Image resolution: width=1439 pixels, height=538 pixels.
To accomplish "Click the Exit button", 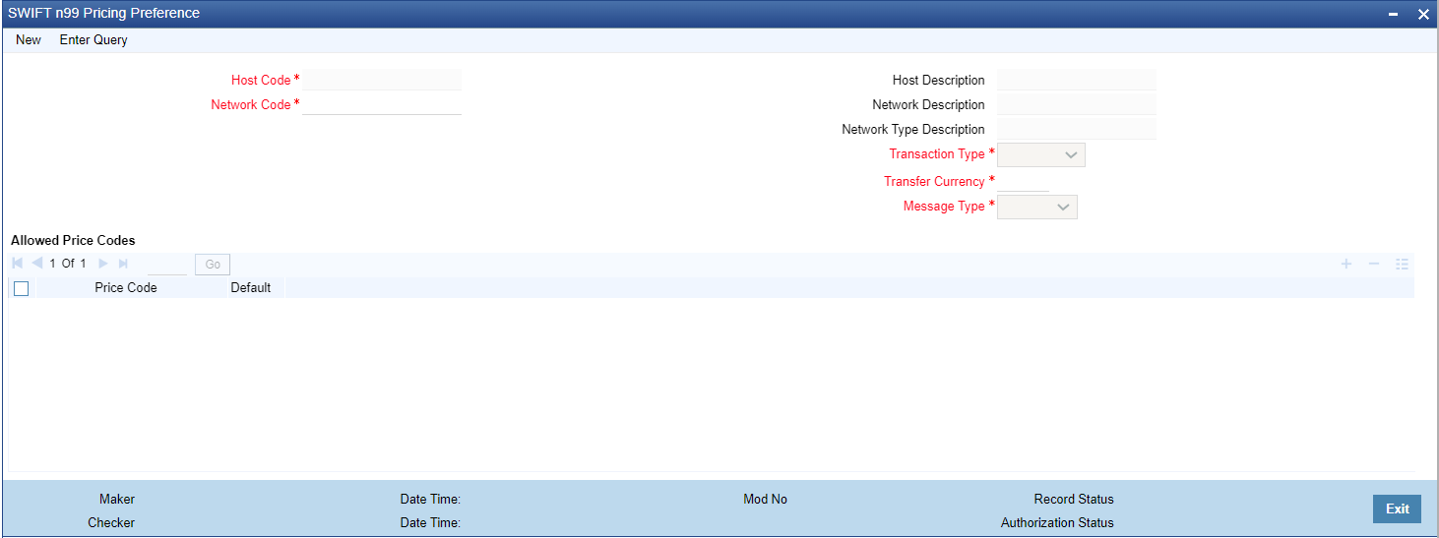I will click(x=1398, y=508).
